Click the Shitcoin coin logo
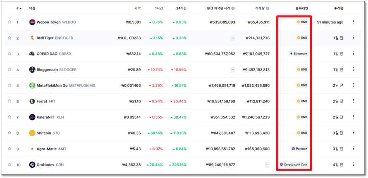 click(32, 133)
